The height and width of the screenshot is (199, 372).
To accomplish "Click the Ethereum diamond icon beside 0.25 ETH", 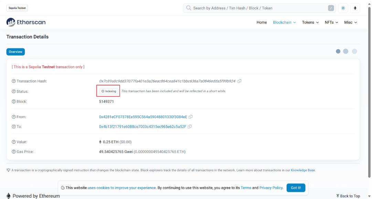I will pyautogui.click(x=100, y=142).
